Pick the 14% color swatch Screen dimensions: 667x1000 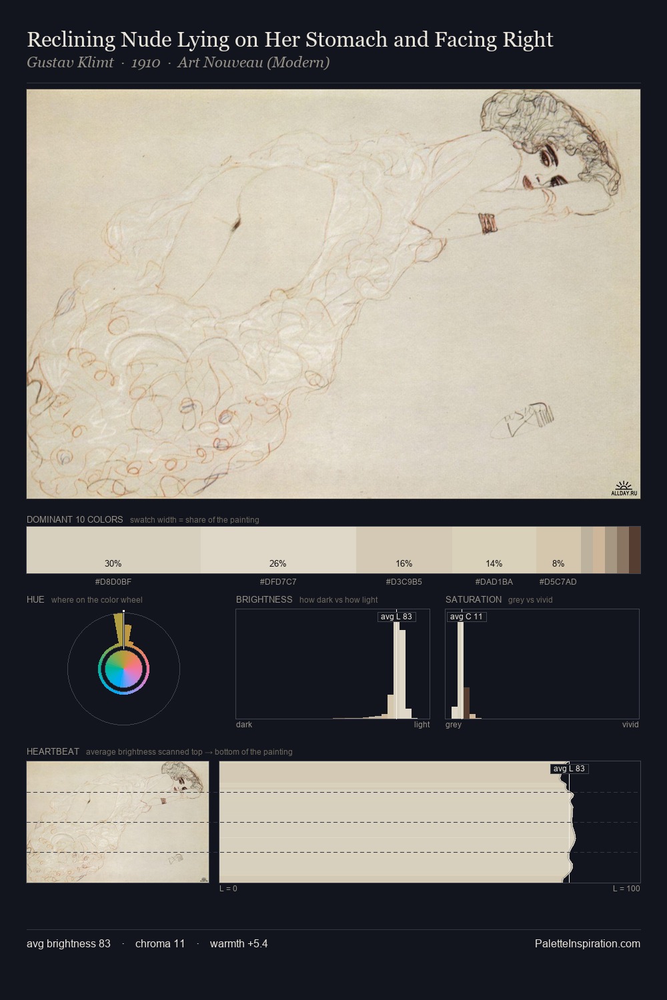(x=494, y=550)
